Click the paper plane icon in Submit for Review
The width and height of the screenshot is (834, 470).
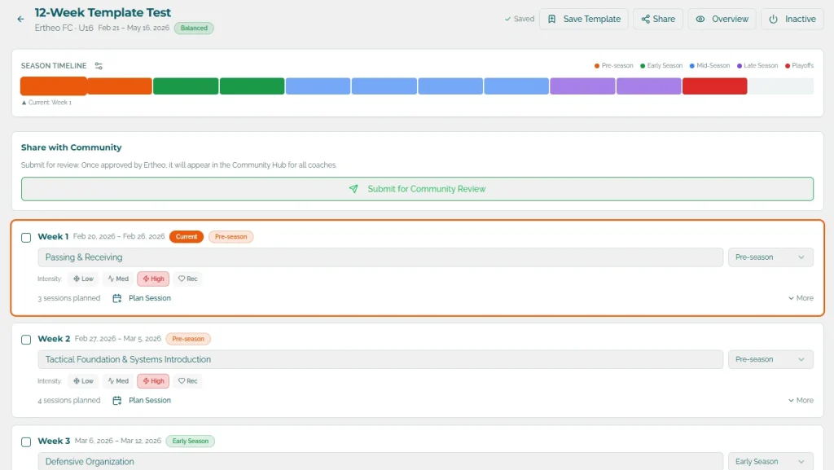click(x=353, y=188)
